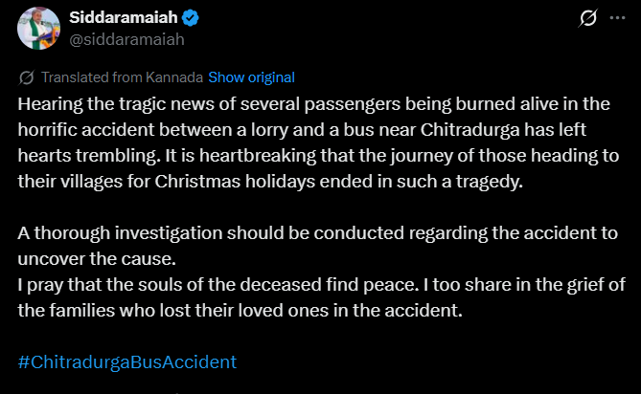Viewport: 641px width, 394px height.
Task: Click the word 'Kannada' in the translation label
Action: pyautogui.click(x=175, y=77)
